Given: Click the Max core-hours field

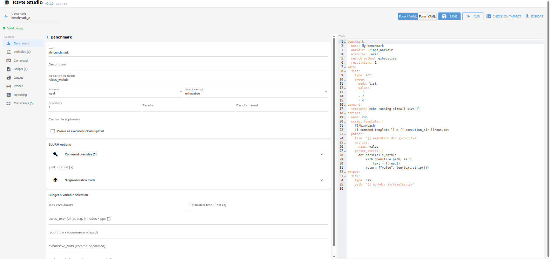Looking at the screenshot, I should pos(118,205).
